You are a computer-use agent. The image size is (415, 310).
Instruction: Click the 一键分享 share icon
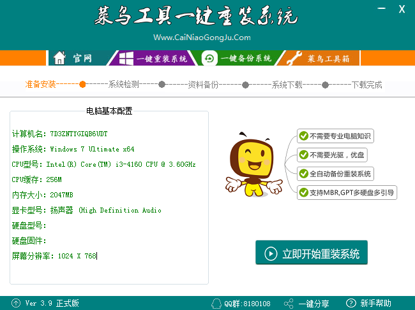tap(289, 303)
